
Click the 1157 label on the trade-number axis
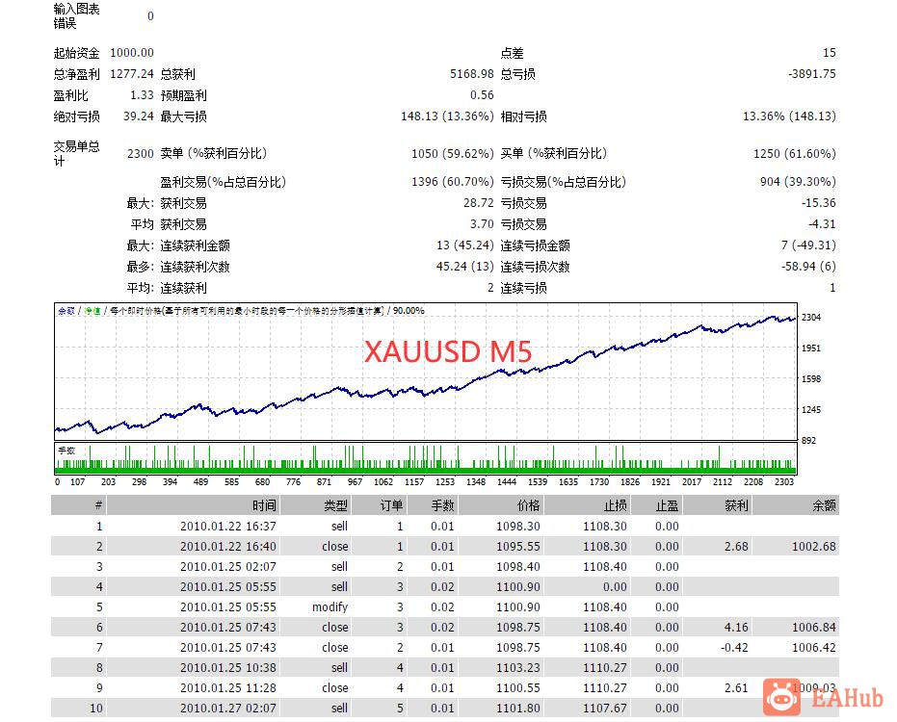[414, 482]
